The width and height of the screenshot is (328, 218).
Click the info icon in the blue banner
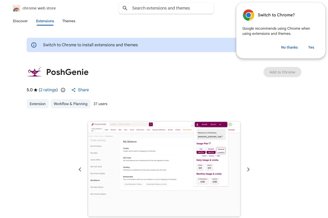coord(34,45)
